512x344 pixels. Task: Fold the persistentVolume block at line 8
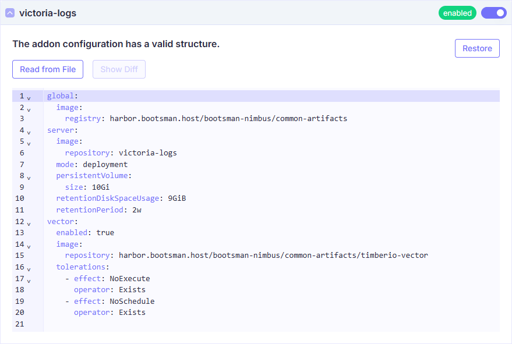point(29,178)
